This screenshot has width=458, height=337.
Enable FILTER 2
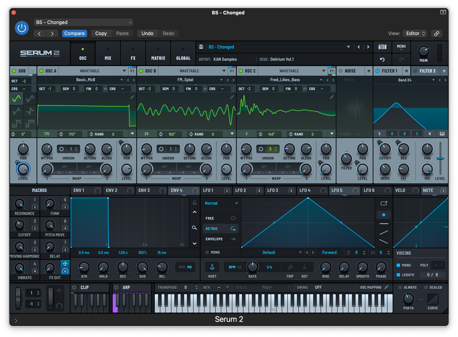click(x=415, y=71)
